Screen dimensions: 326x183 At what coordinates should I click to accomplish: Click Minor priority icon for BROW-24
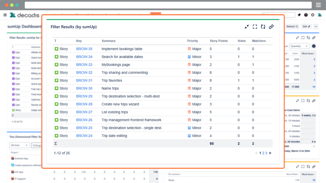pos(189,136)
